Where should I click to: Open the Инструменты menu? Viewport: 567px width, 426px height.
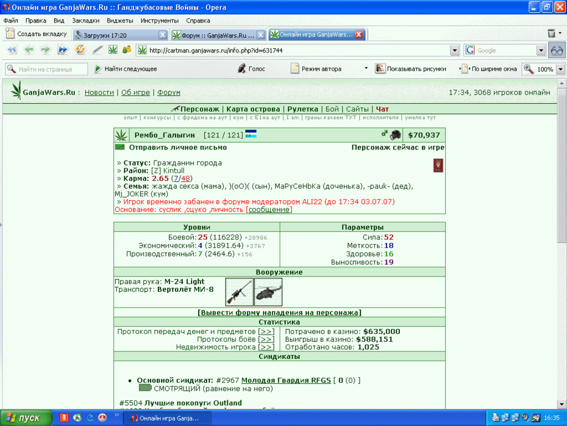(160, 21)
